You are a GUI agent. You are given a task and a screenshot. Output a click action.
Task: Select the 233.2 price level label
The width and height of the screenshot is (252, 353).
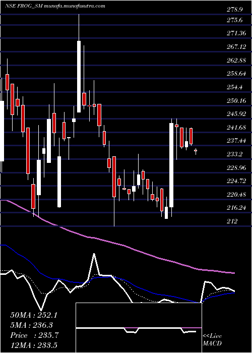(x=234, y=154)
